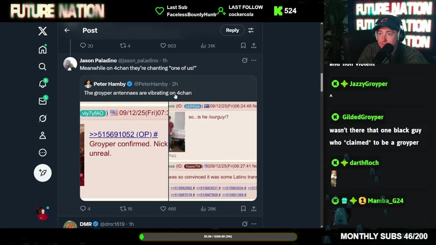View analytics showing 31K views
The image size is (436, 245).
click(208, 46)
